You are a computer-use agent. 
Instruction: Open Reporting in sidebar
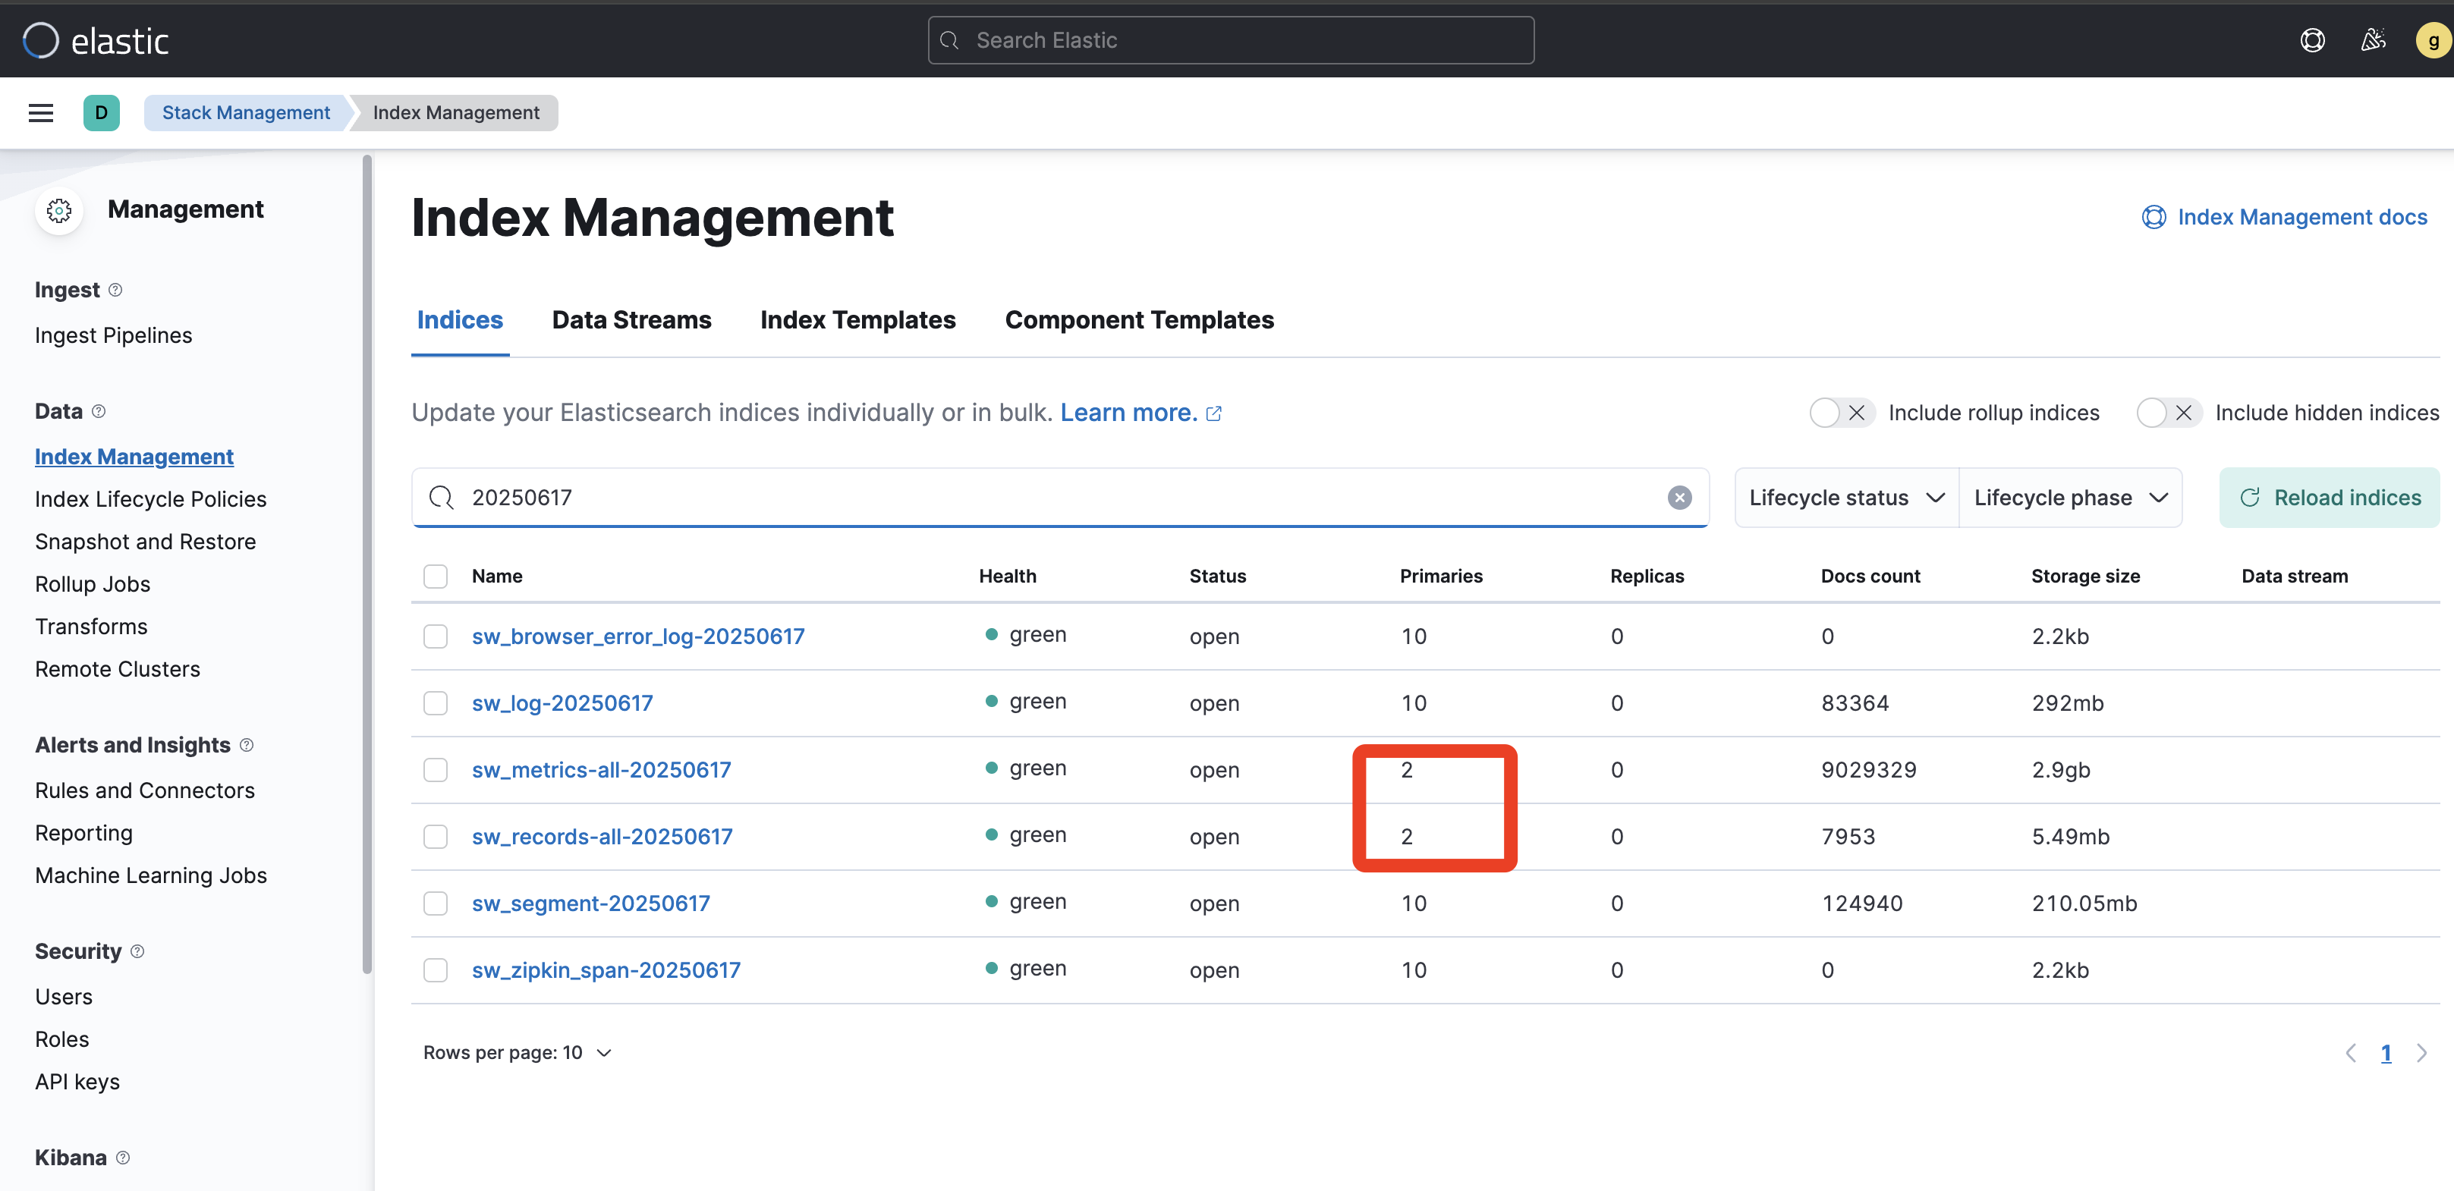[x=83, y=833]
